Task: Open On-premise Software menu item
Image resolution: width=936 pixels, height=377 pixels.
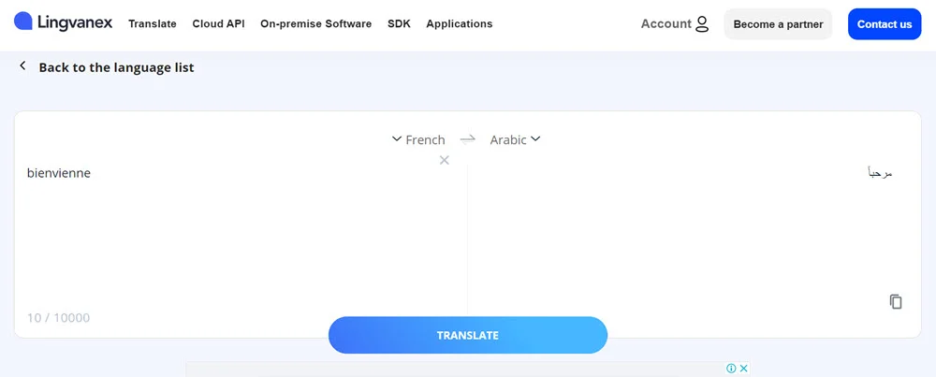Action: [315, 24]
